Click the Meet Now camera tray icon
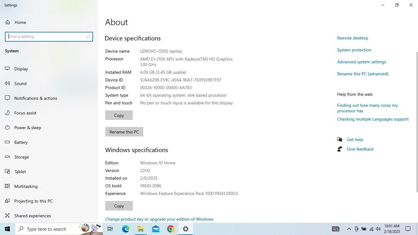418x235 pixels. click(356, 229)
